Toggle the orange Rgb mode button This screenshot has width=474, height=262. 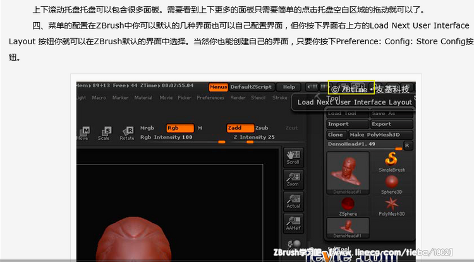(180, 128)
